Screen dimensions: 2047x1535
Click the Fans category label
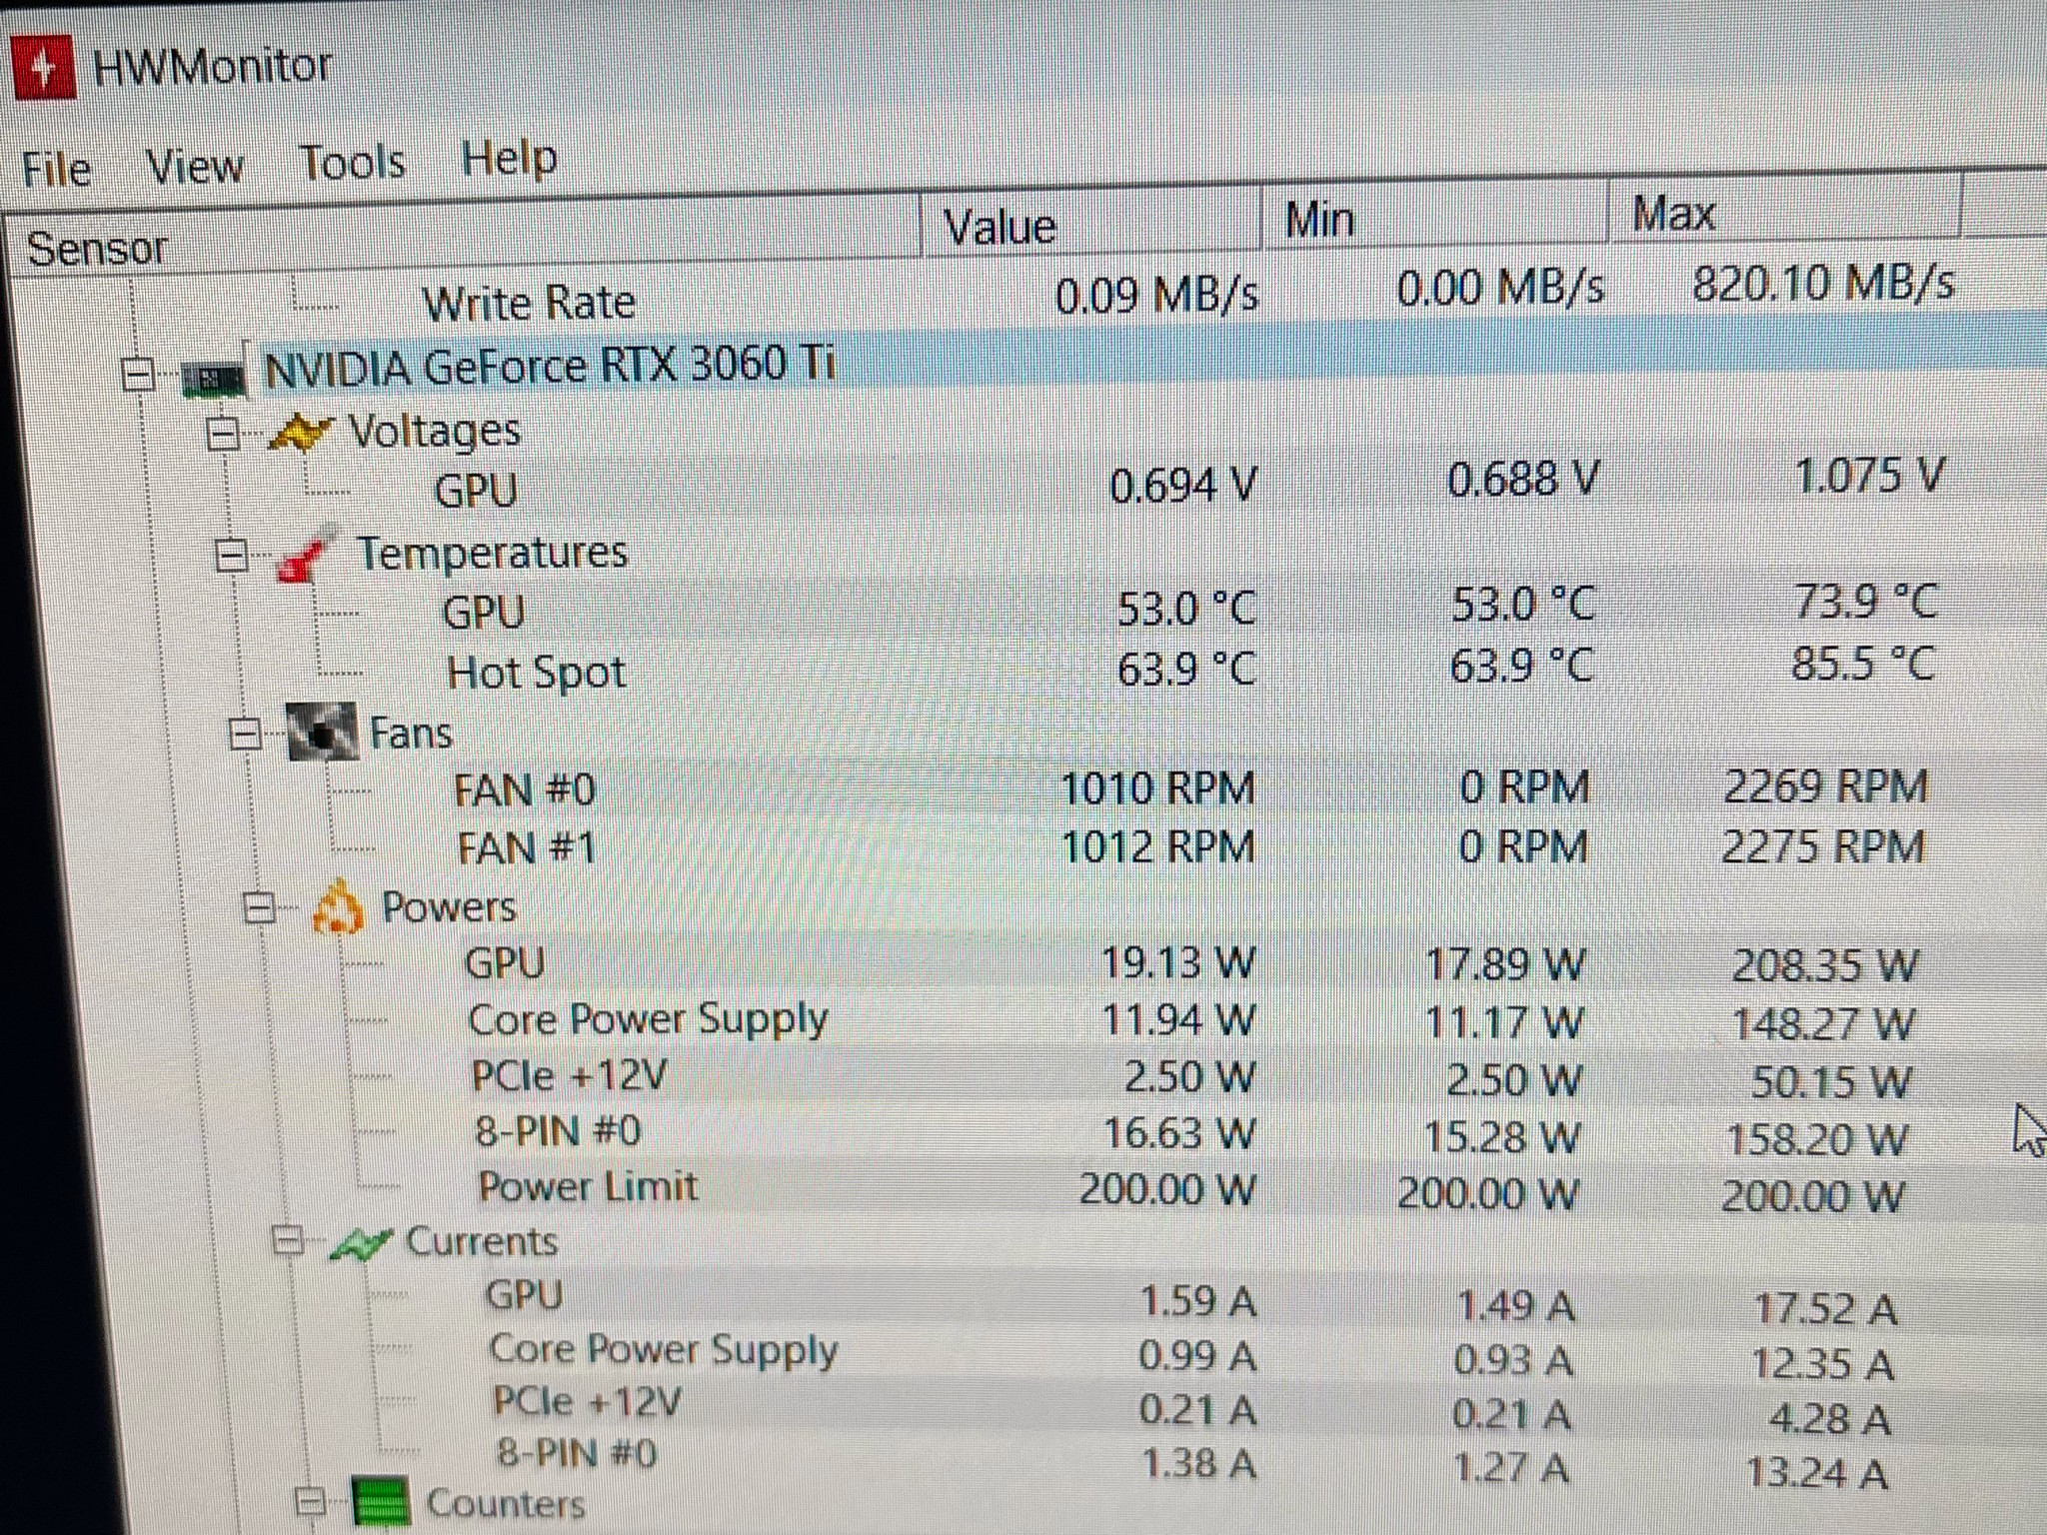tap(411, 734)
